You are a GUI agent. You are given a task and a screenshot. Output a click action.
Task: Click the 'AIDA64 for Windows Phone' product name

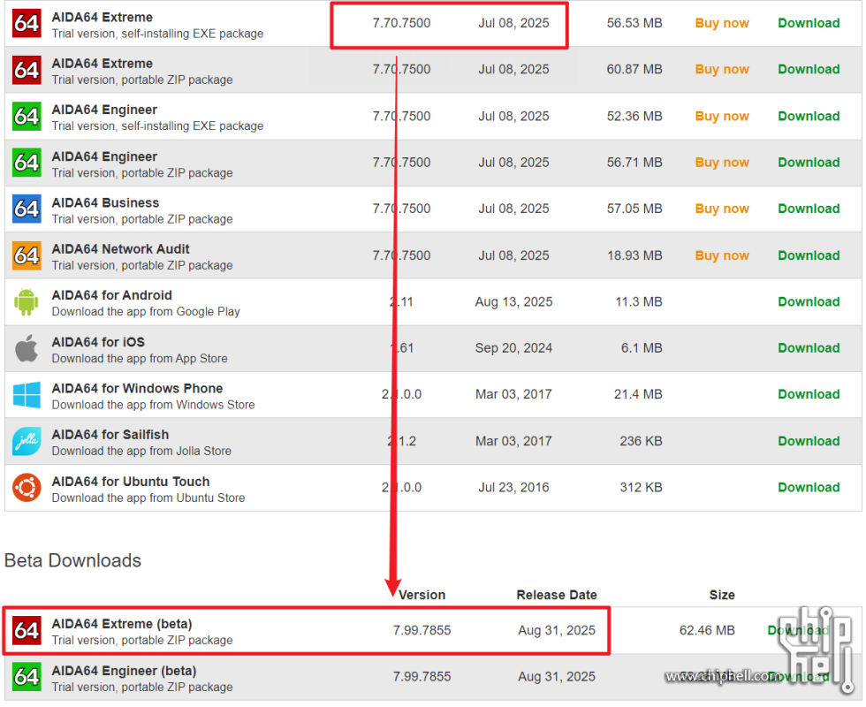tap(138, 388)
